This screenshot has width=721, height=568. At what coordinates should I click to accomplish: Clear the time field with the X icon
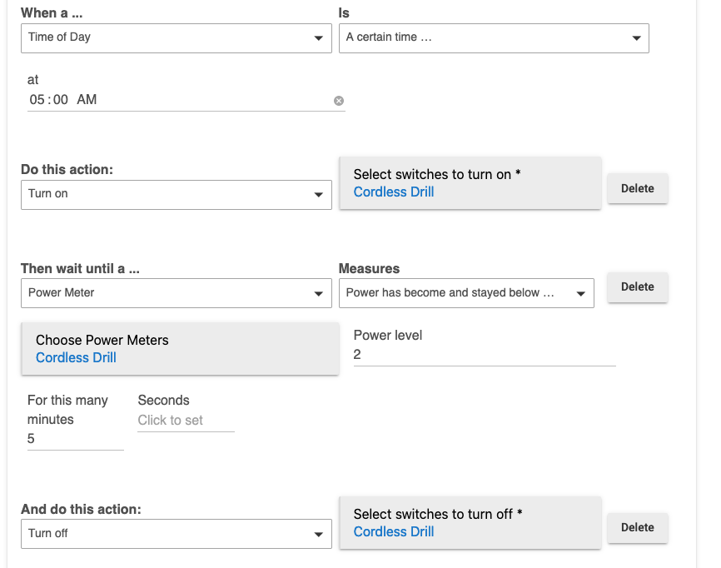coord(339,101)
